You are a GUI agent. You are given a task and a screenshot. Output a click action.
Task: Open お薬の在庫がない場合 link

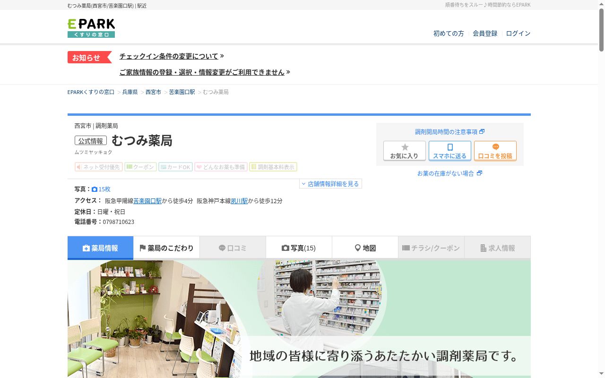449,173
